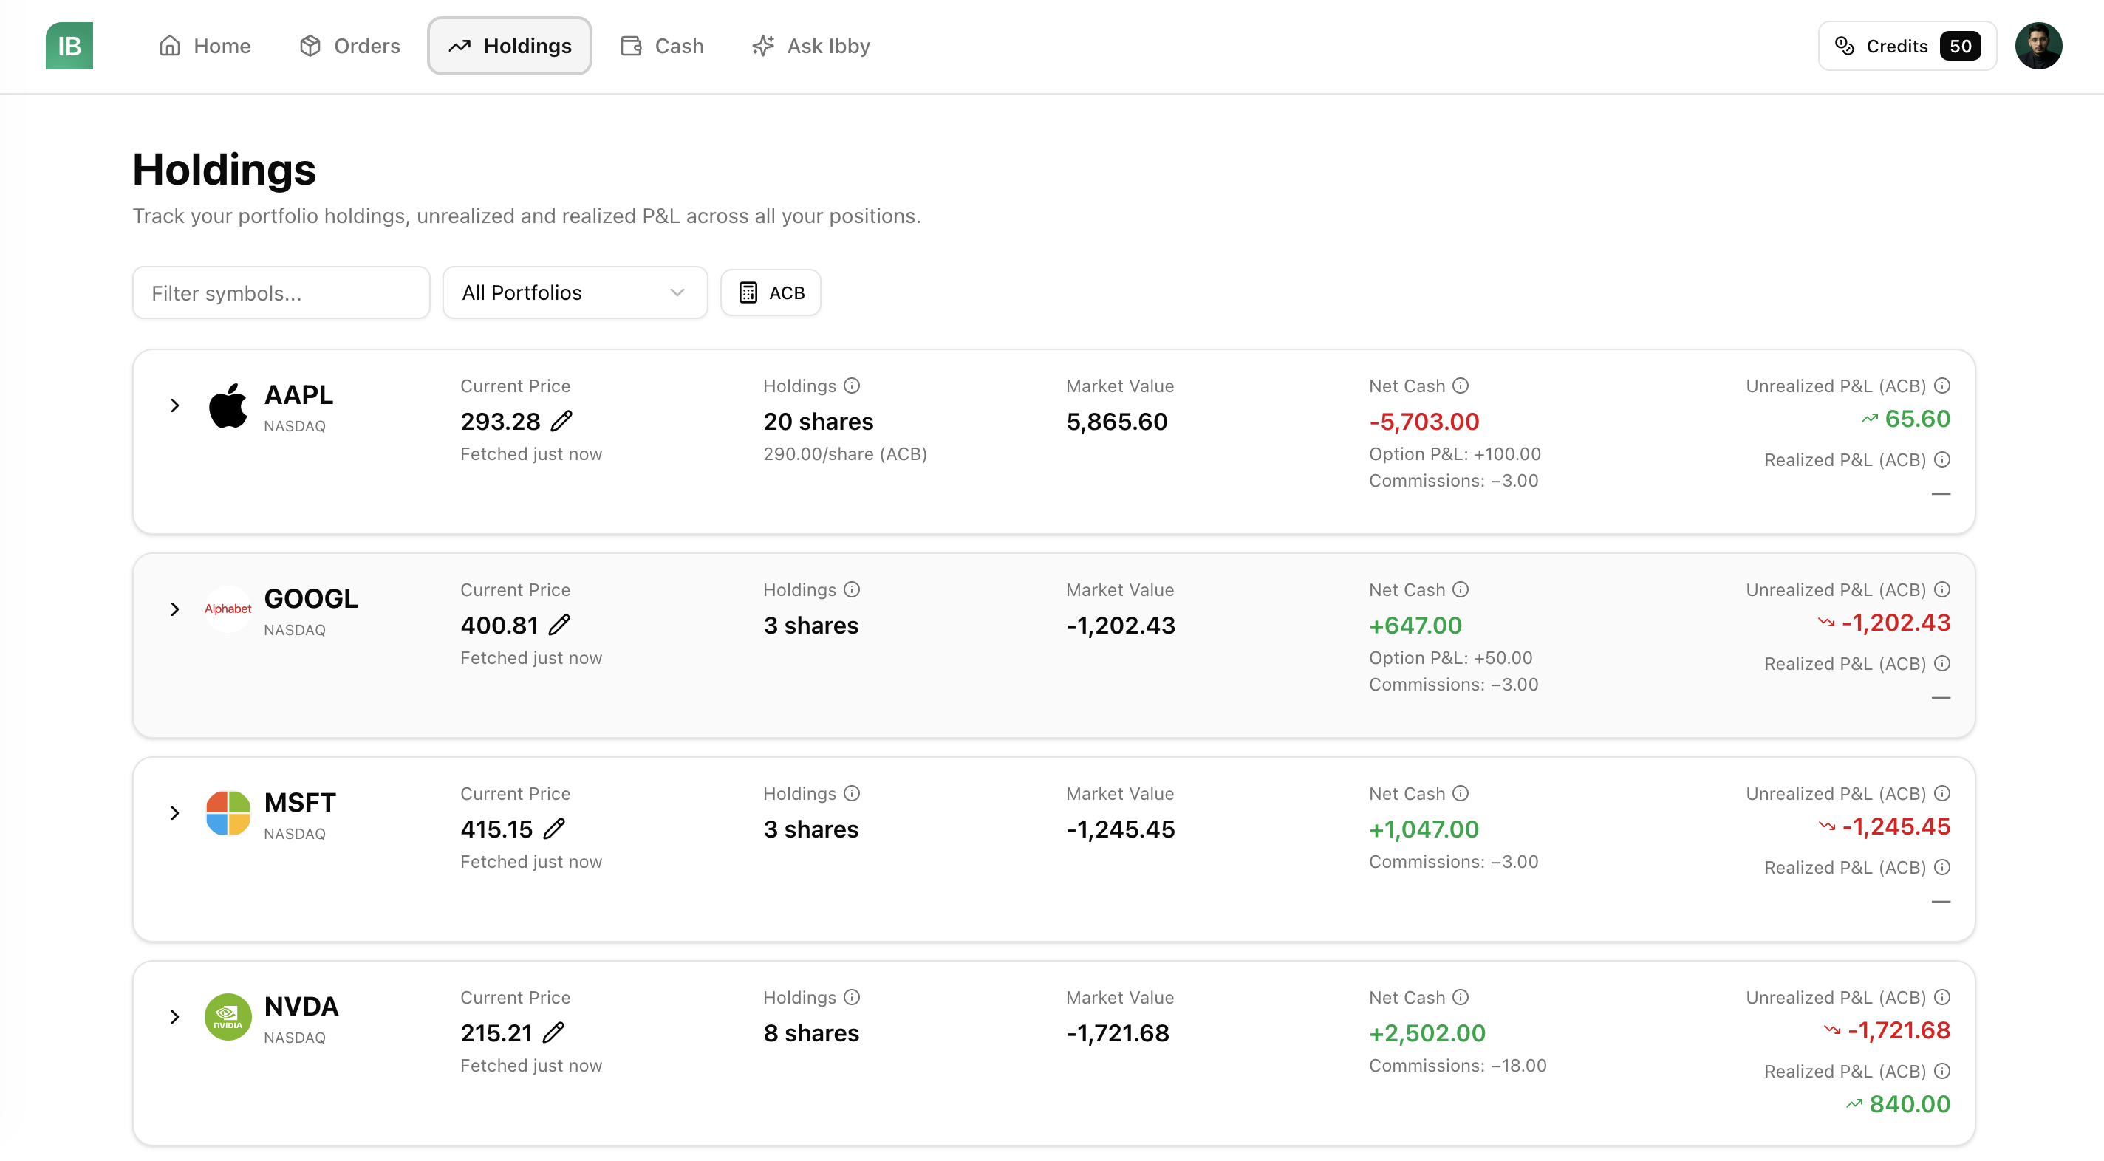Click MSFT Net Cash info icon

pyautogui.click(x=1461, y=792)
